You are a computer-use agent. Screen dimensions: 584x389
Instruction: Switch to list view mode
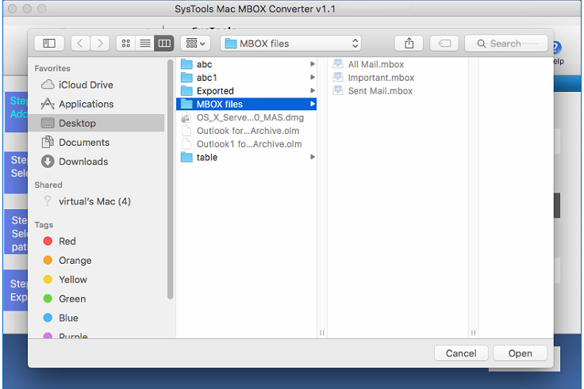145,44
